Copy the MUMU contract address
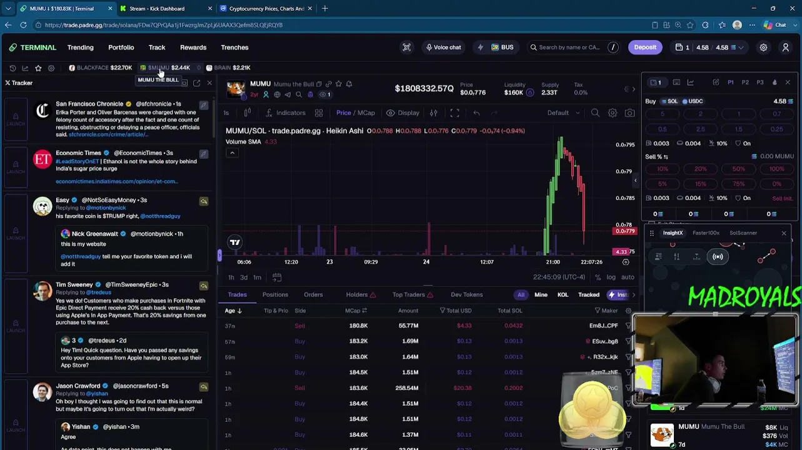The image size is (802, 450). [x=319, y=84]
